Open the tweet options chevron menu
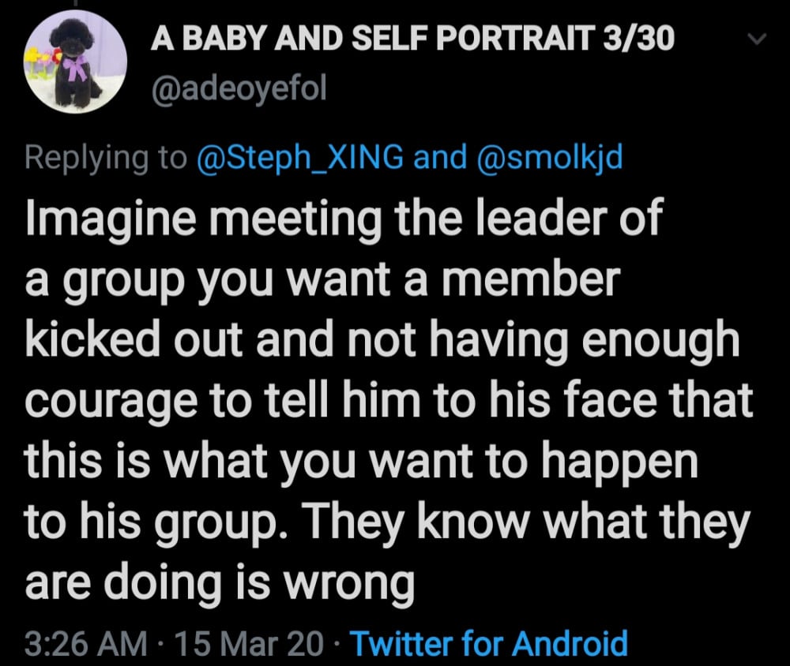The image size is (790, 666). click(x=758, y=39)
